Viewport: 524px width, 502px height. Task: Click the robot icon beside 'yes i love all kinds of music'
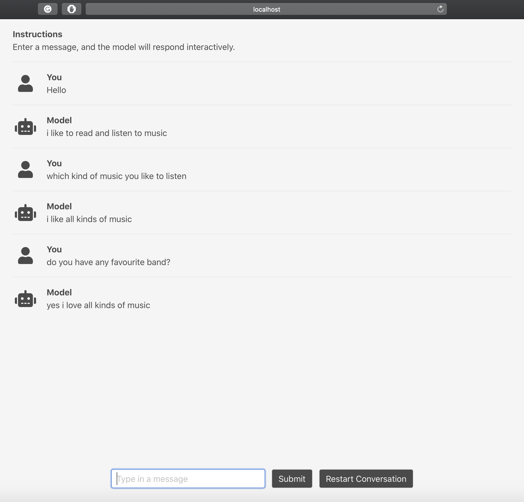tap(25, 299)
